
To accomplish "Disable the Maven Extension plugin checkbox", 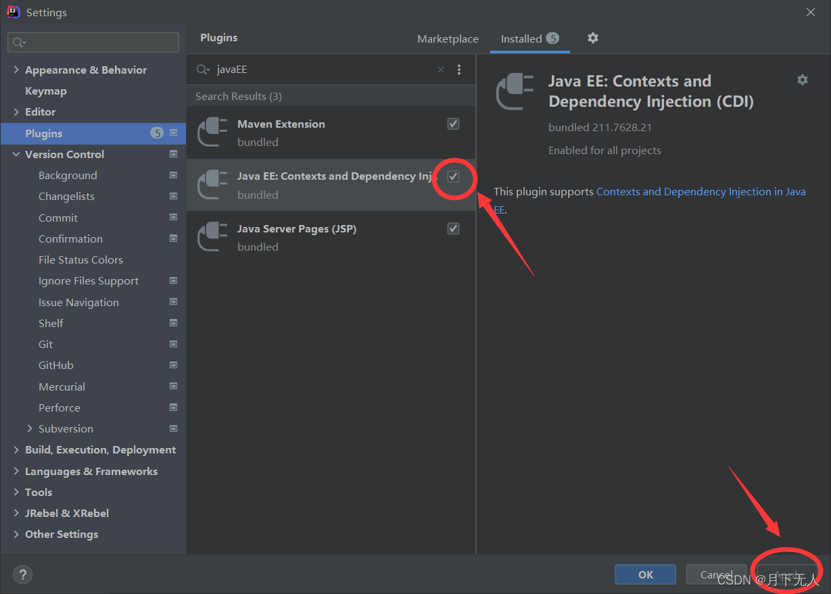I will tap(452, 123).
